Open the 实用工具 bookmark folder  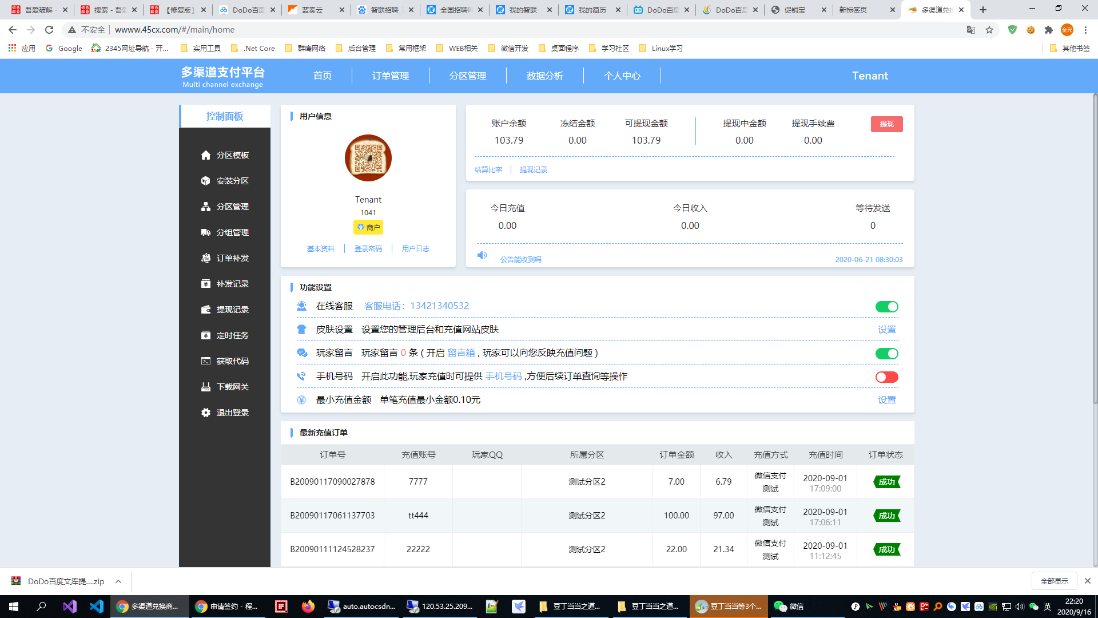[x=201, y=49]
